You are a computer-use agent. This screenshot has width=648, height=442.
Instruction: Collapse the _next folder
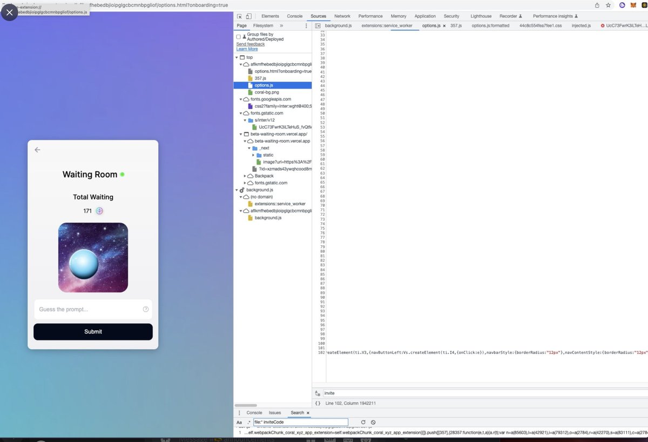[249, 148]
